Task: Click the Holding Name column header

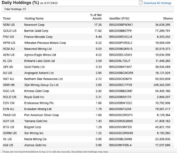Action: pyautogui.click(x=34, y=18)
